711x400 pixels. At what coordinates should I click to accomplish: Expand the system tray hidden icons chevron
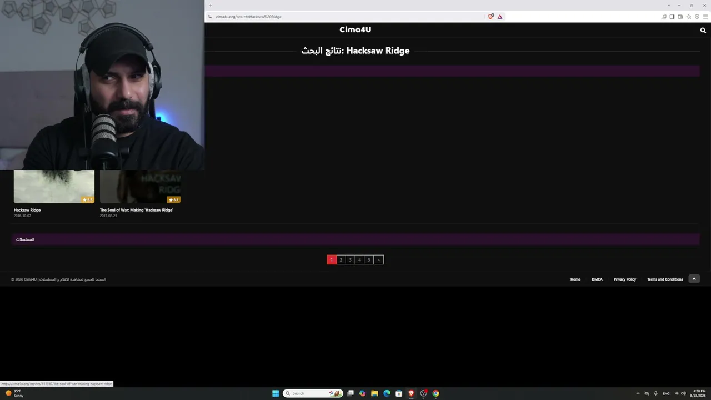click(x=638, y=393)
